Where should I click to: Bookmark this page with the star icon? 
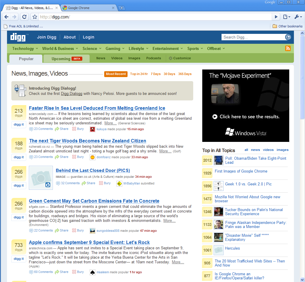[x=35, y=17]
